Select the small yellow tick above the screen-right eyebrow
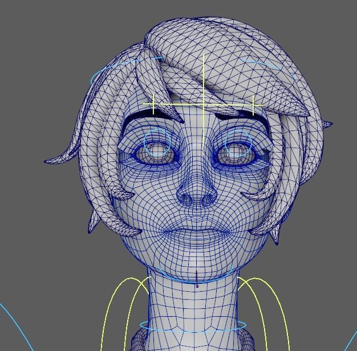 253,105
